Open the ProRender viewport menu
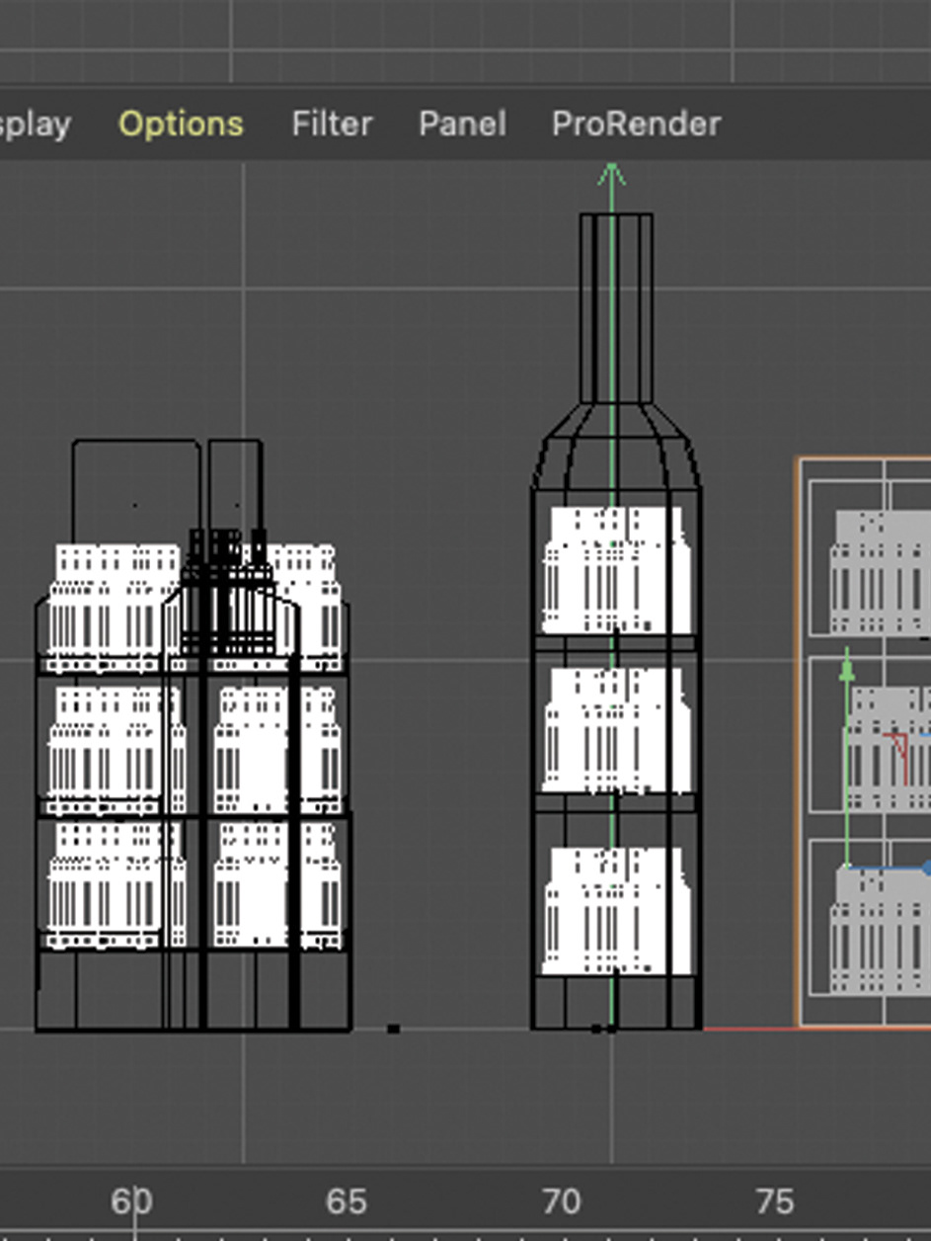The image size is (931, 1241). [636, 124]
